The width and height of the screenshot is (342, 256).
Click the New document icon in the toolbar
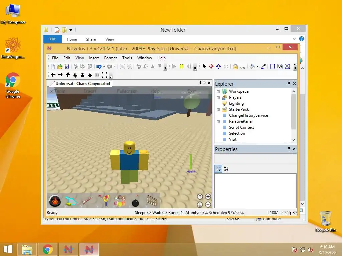53,66
